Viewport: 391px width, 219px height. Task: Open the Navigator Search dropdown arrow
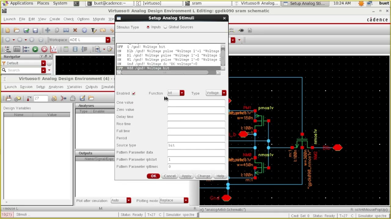pos(43,70)
